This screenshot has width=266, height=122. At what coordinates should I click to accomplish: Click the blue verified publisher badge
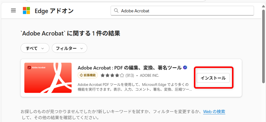[x=185, y=68]
